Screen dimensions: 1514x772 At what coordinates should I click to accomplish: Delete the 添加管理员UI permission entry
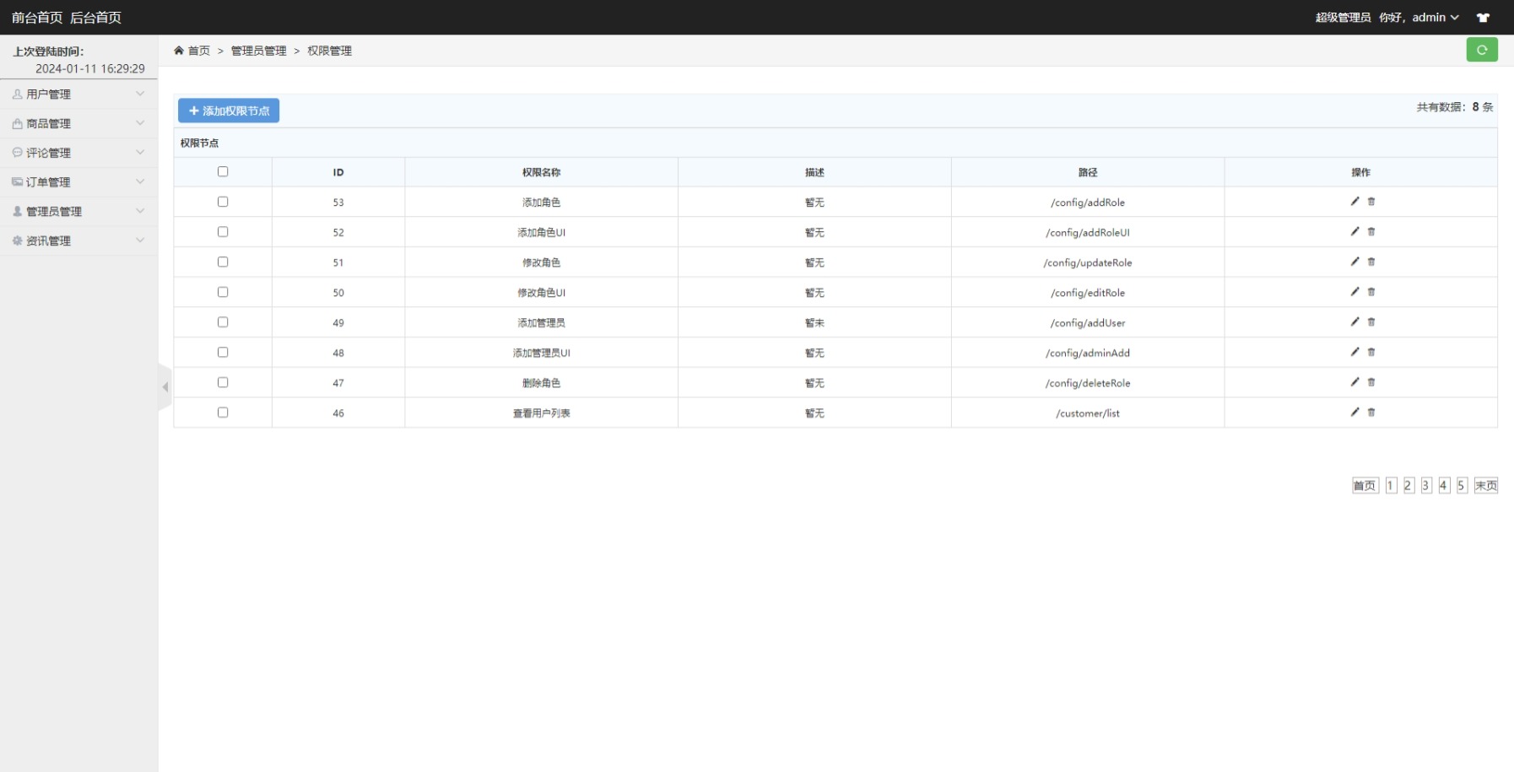1371,352
